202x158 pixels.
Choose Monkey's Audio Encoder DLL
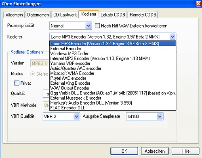(x=113, y=103)
